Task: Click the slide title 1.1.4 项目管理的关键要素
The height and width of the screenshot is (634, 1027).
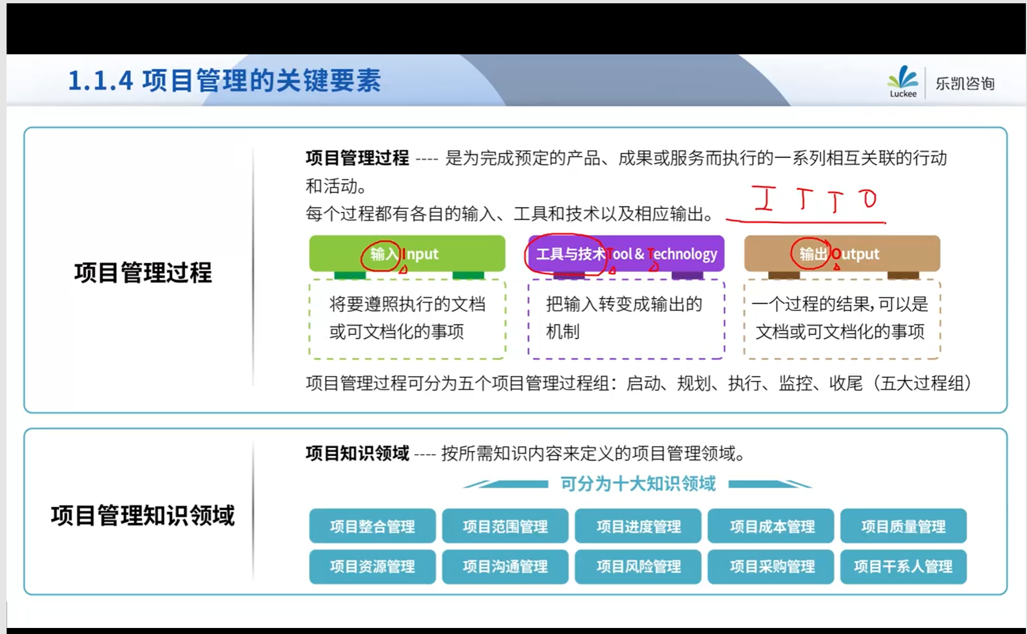Action: tap(224, 81)
